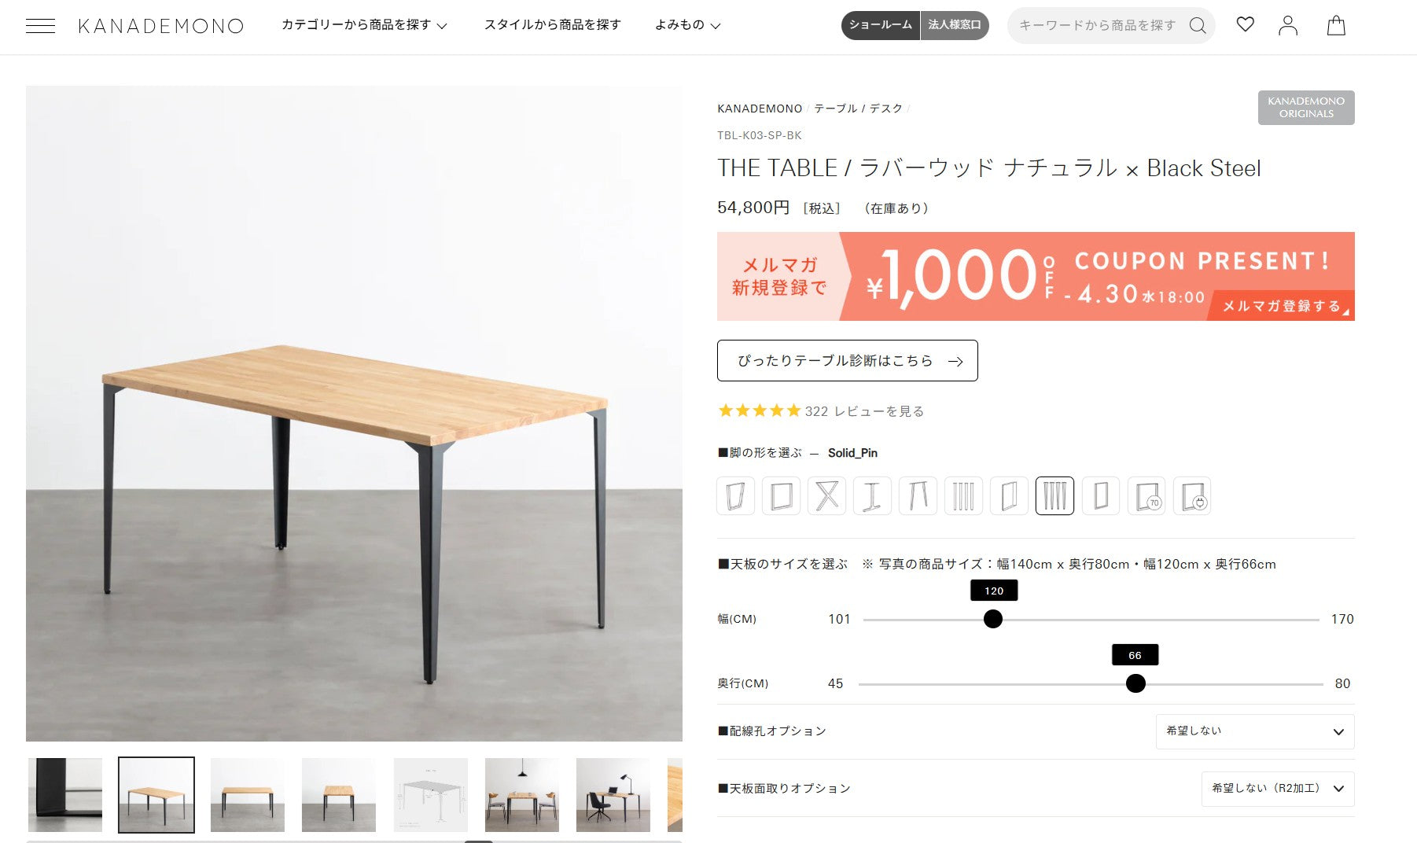Open the よみもの menu
1417x843 pixels.
[687, 25]
